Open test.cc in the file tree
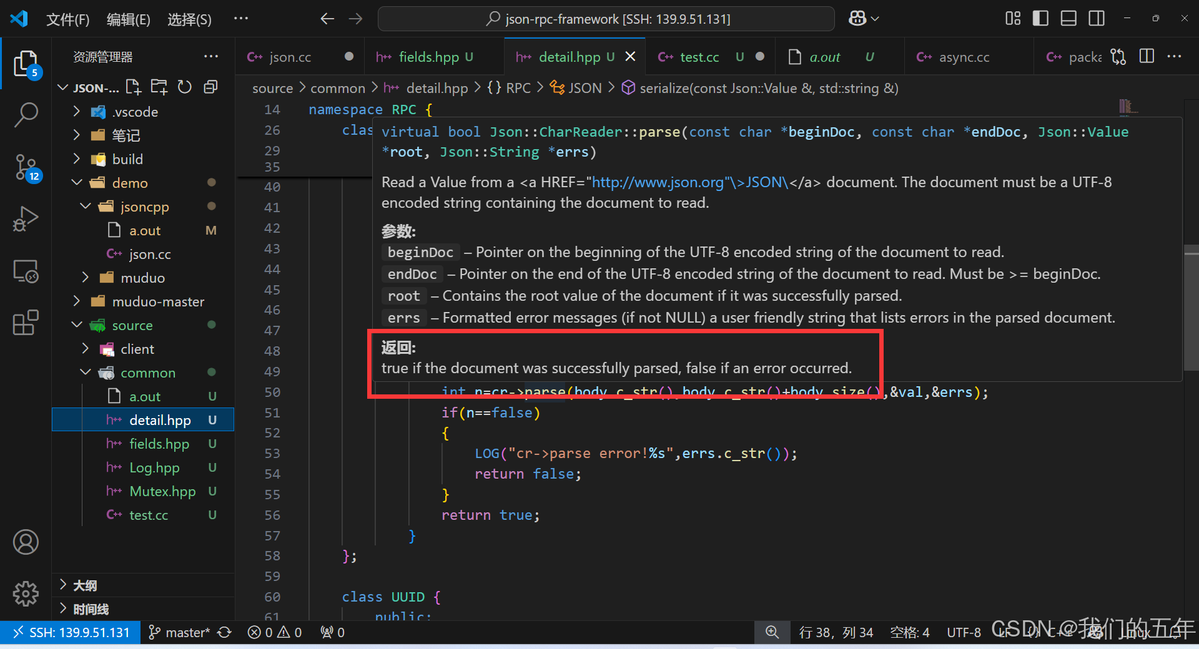This screenshot has height=649, width=1199. (142, 515)
